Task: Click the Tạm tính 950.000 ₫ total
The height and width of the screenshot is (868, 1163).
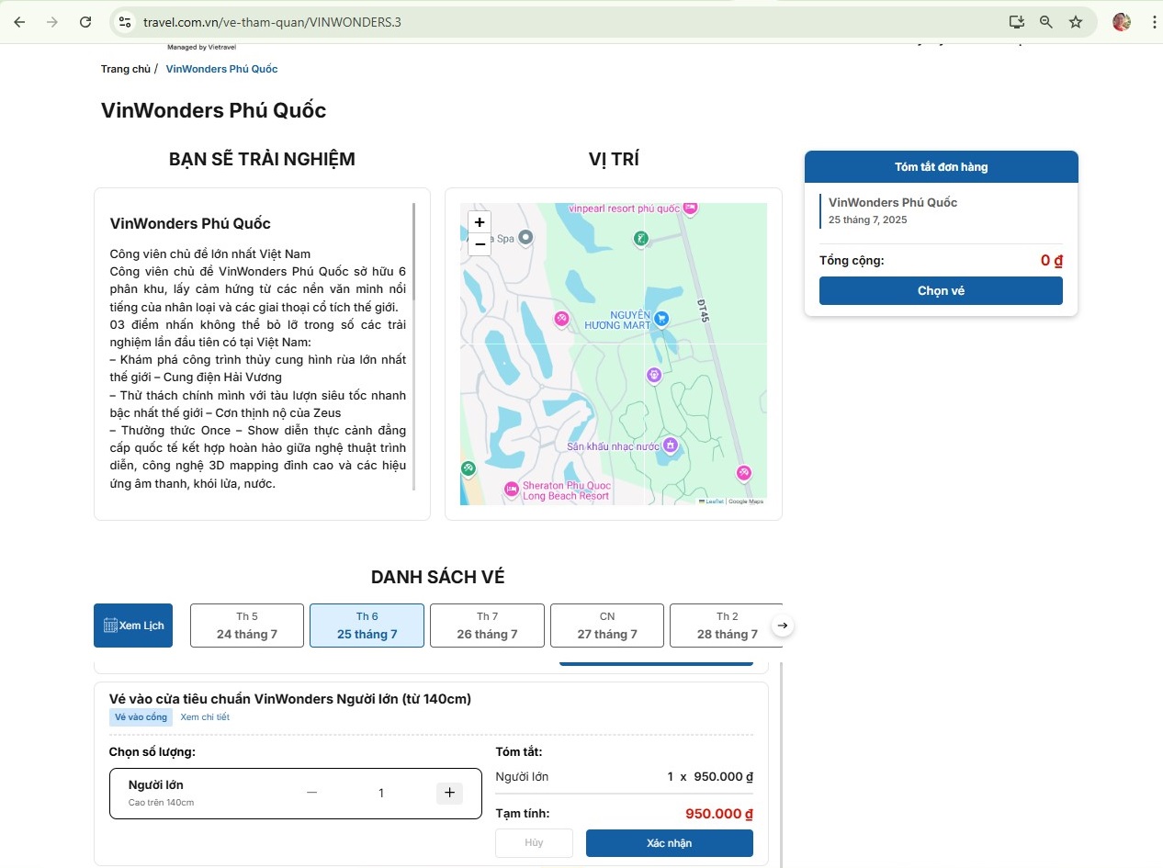Action: click(x=719, y=814)
